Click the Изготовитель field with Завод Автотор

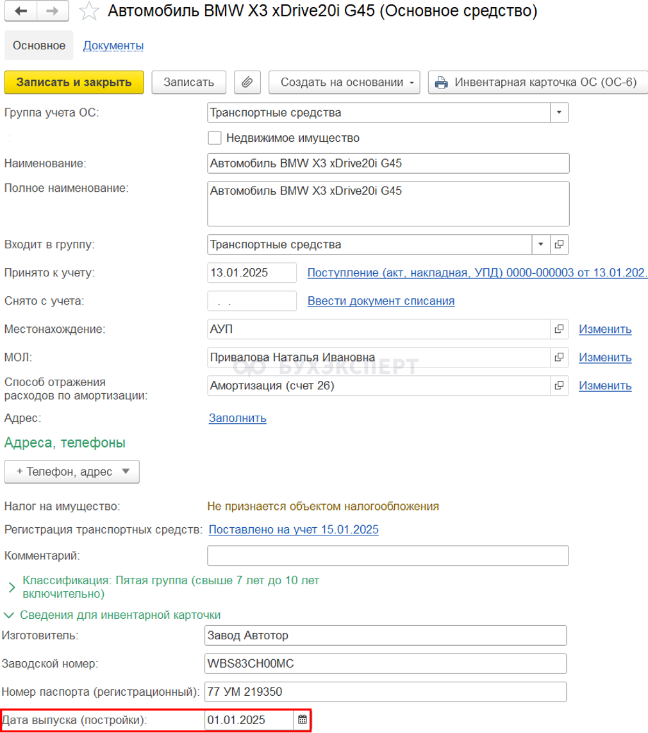coord(385,636)
